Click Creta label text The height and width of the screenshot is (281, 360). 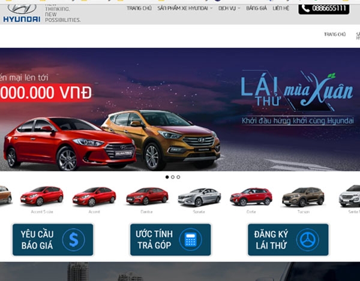point(251,211)
